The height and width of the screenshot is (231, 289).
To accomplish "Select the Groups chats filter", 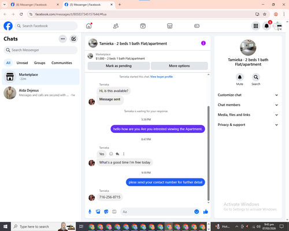I will click(39, 63).
